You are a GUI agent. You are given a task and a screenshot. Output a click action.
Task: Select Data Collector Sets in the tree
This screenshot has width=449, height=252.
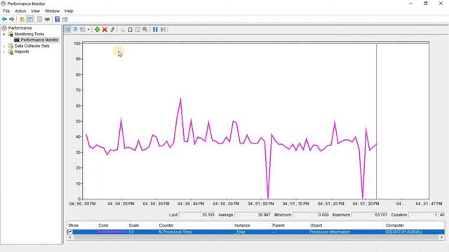tap(32, 45)
